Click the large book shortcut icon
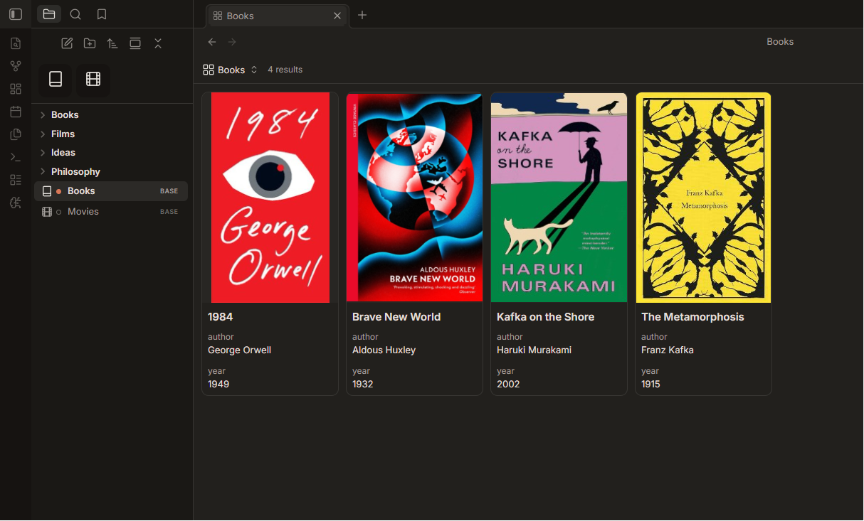 [56, 80]
